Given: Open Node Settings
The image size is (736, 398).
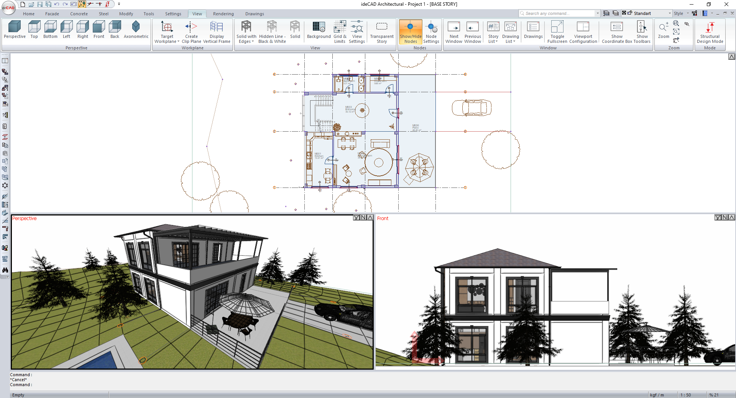Looking at the screenshot, I should (x=431, y=32).
